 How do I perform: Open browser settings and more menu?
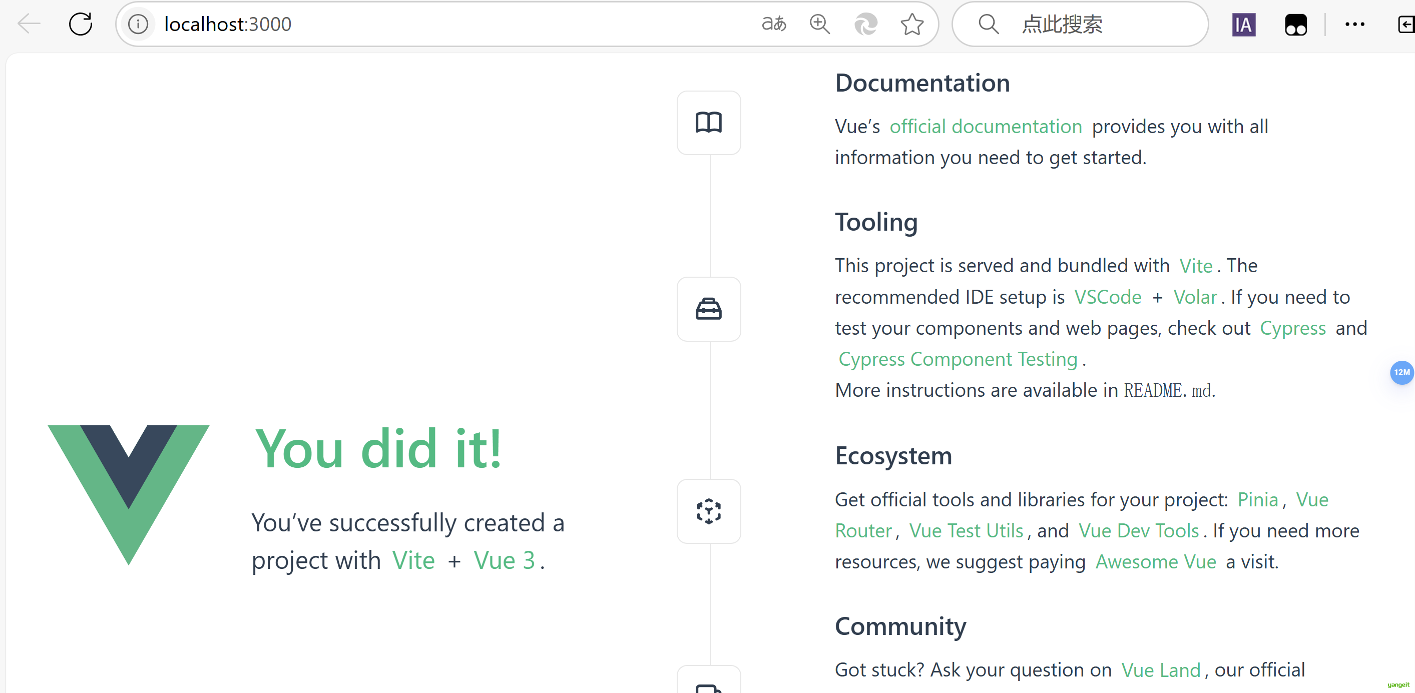pos(1354,24)
